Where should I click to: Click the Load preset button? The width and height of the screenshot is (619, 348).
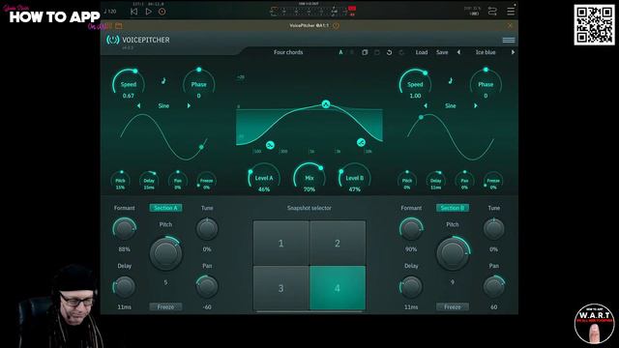422,52
